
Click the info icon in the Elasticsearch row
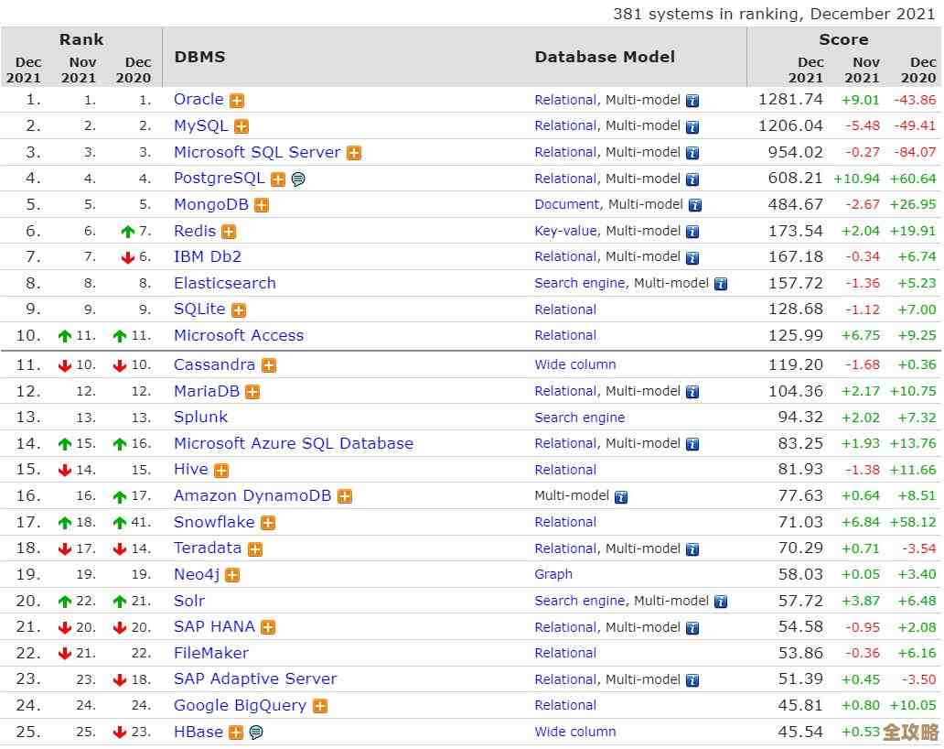coord(721,284)
